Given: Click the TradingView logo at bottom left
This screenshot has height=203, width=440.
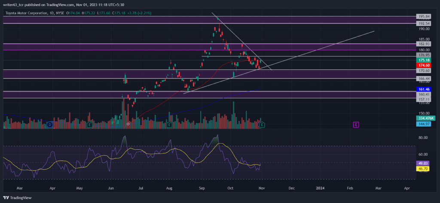Looking at the screenshot, I should tap(18, 198).
